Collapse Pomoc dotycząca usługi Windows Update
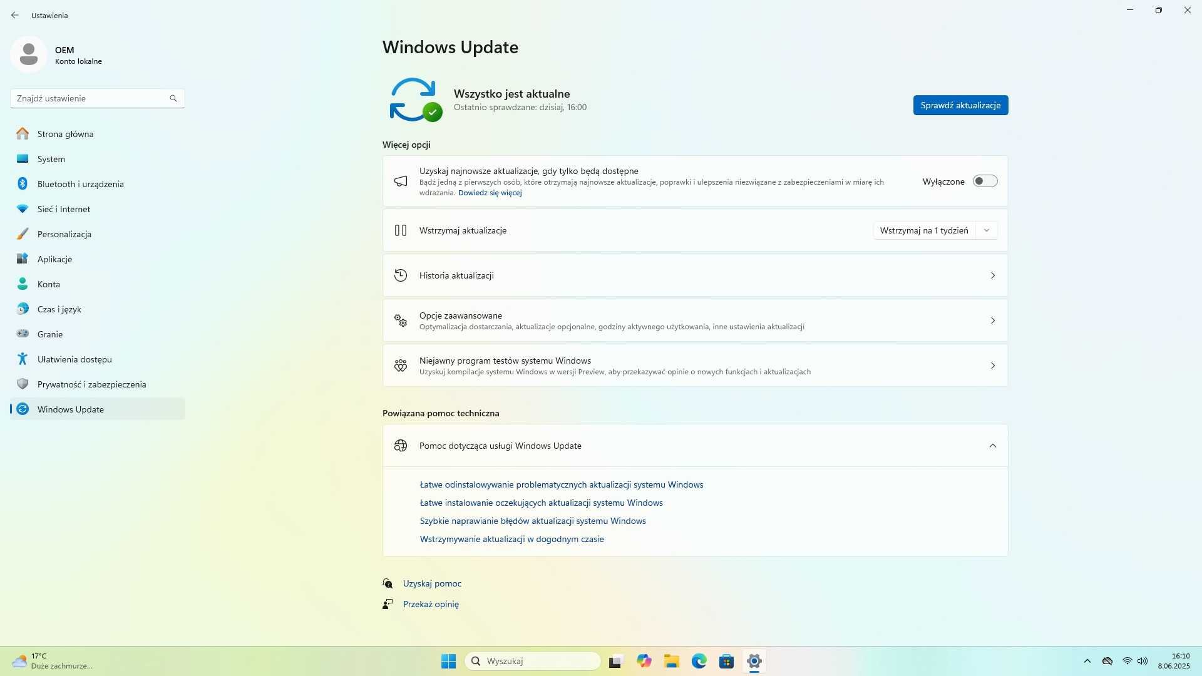Viewport: 1202px width, 676px height. 993,446
